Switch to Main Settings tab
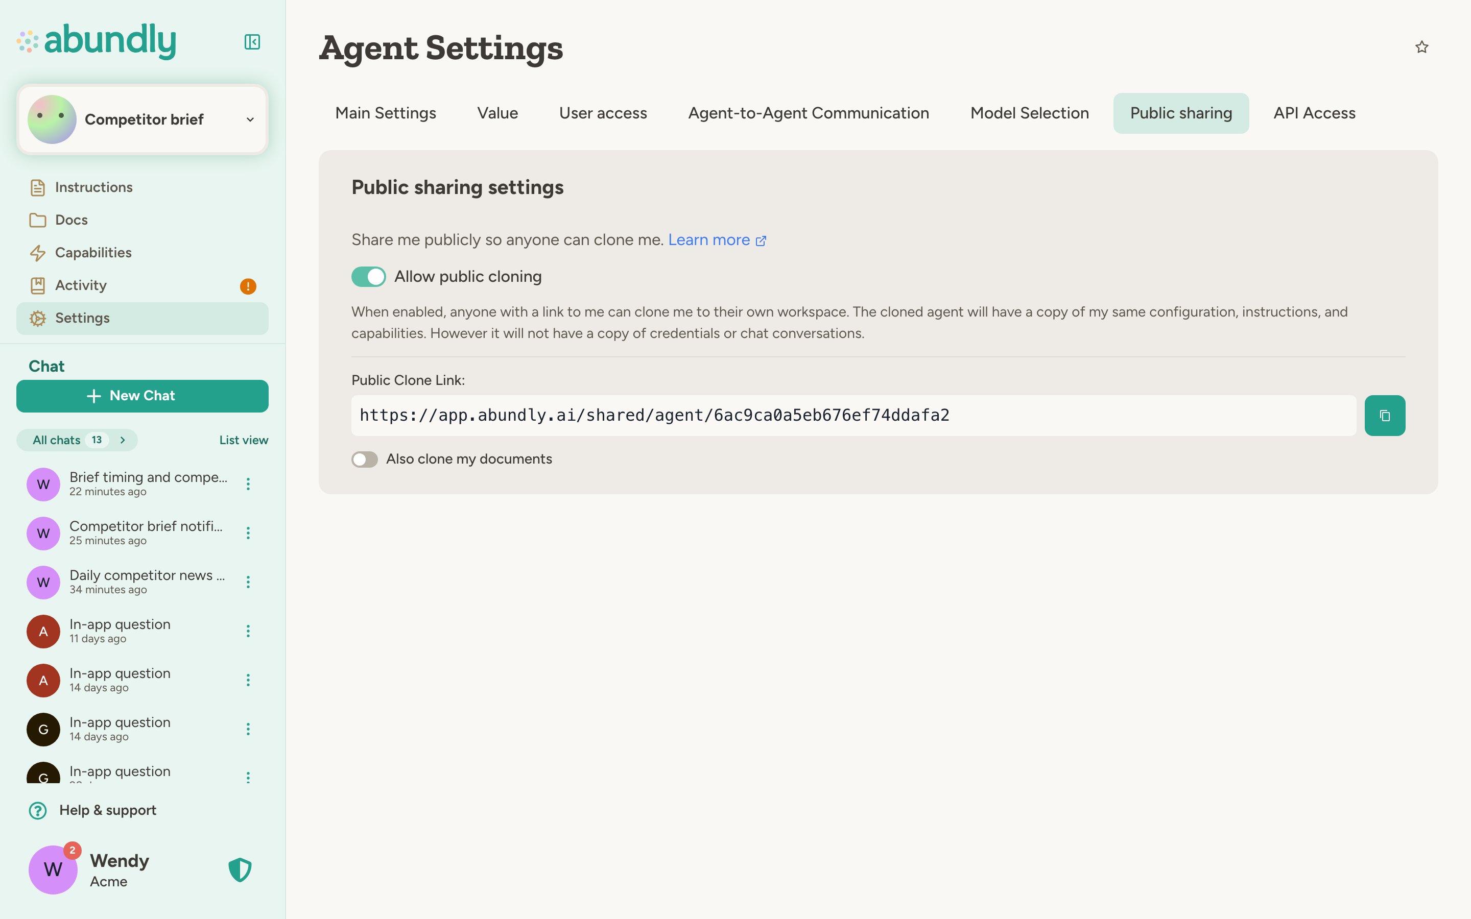Viewport: 1471px width, 919px height. [386, 113]
